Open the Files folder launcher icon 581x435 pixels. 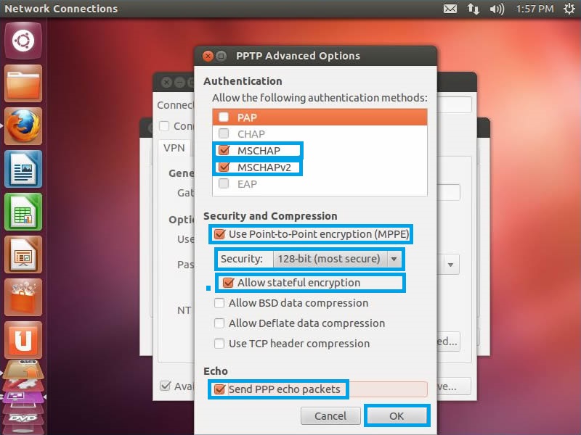click(23, 83)
